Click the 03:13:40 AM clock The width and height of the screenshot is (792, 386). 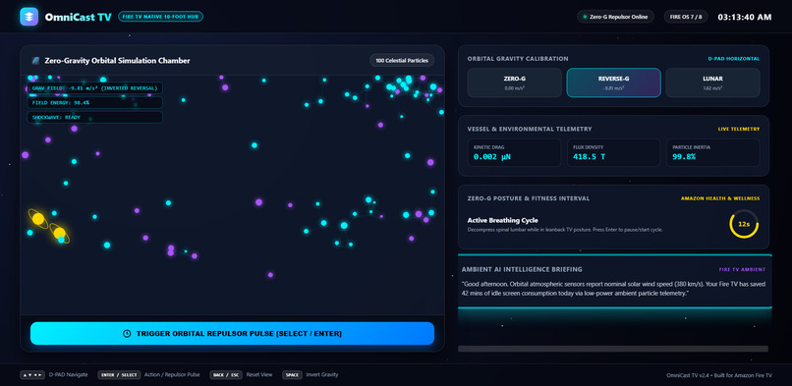pyautogui.click(x=745, y=17)
